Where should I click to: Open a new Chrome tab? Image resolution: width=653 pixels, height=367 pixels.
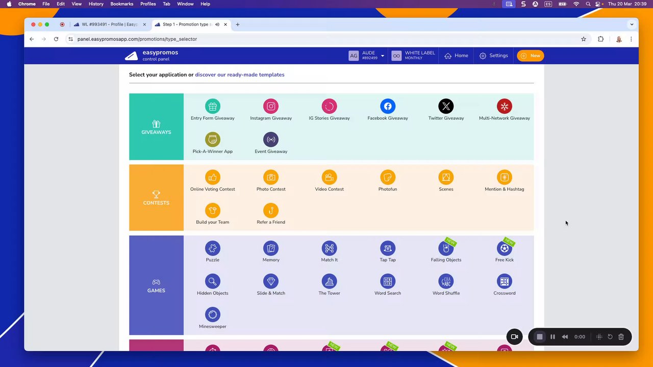(x=237, y=24)
